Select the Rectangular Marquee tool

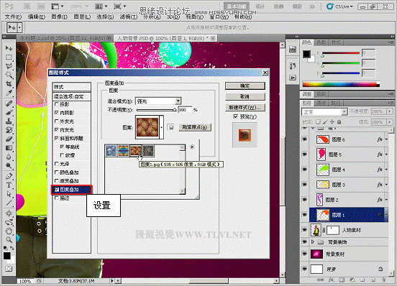9,57
